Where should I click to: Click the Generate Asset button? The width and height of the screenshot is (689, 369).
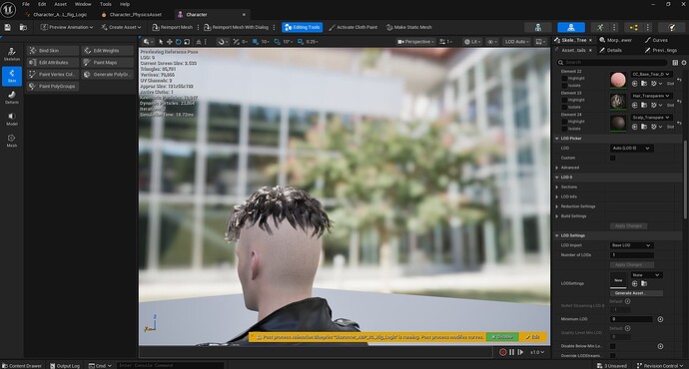[x=636, y=293]
